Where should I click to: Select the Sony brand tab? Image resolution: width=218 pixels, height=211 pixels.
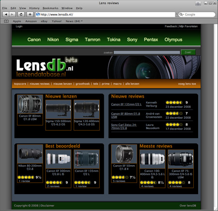pyautogui.click(x=132, y=40)
